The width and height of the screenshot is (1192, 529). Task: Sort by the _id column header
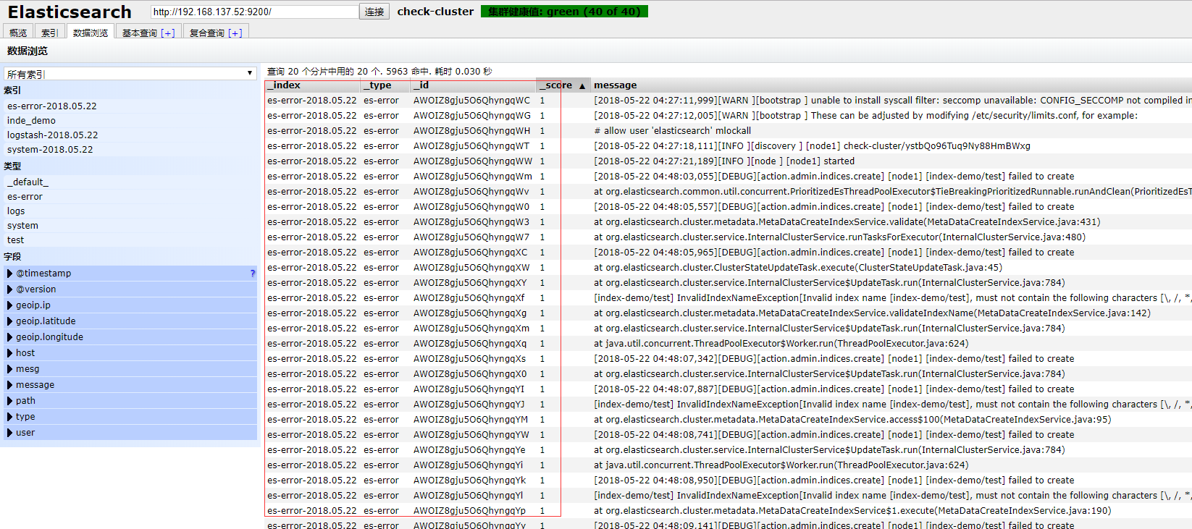tap(474, 85)
